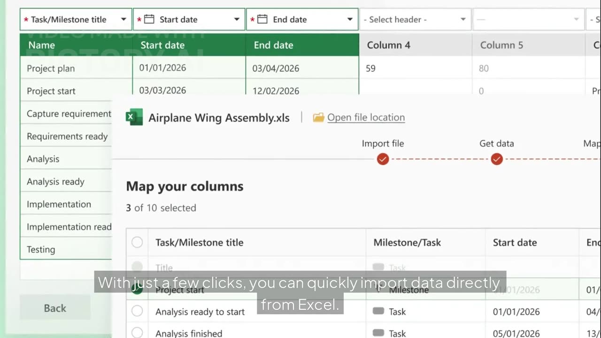Click the Airplane Wing Assembly.xls file name
The image size is (601, 338).
219,117
